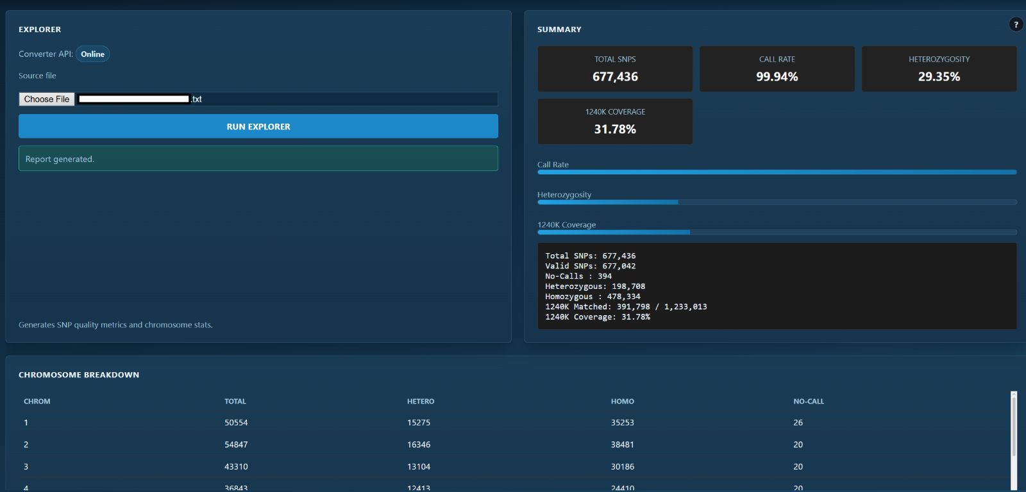Click the CHROM column header

point(37,402)
